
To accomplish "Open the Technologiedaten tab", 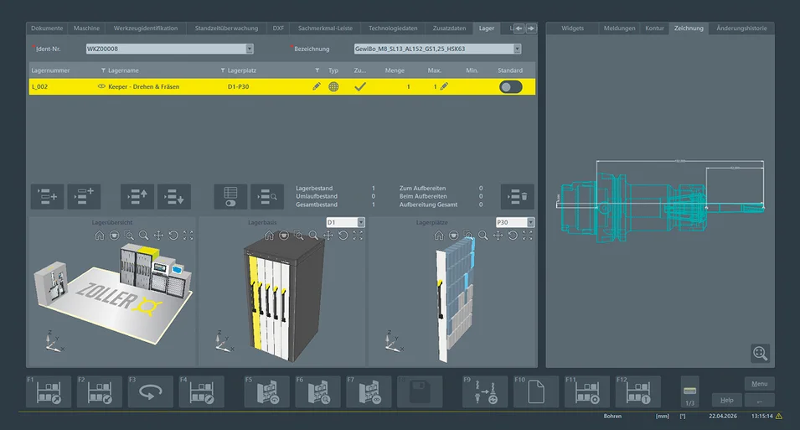I will click(393, 28).
